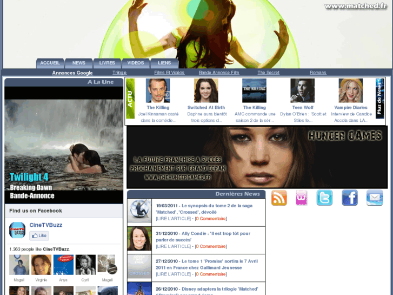The image size is (393, 295).
Task: Click the Annonces Google link
Action: [72, 73]
